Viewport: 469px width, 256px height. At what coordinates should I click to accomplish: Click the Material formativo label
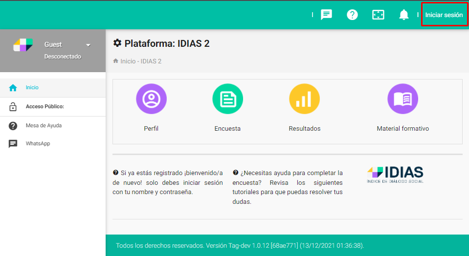[x=403, y=129]
